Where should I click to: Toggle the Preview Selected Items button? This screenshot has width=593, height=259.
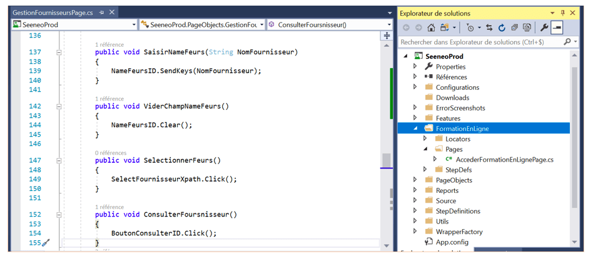(x=557, y=27)
